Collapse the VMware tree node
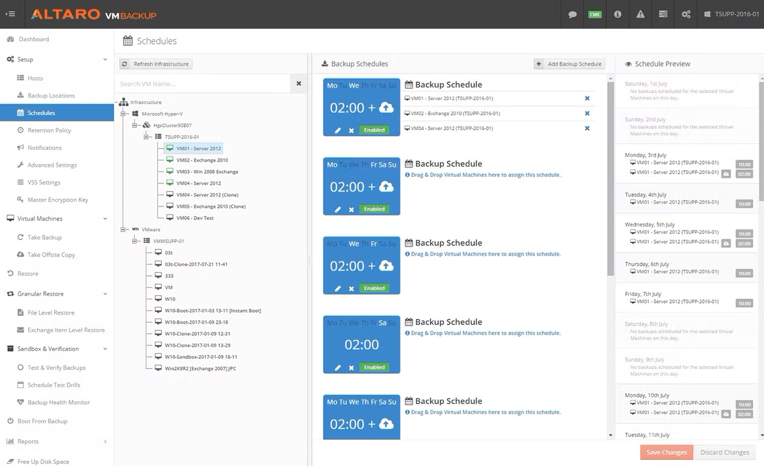Viewport: 764px width, 466px height. click(x=123, y=229)
